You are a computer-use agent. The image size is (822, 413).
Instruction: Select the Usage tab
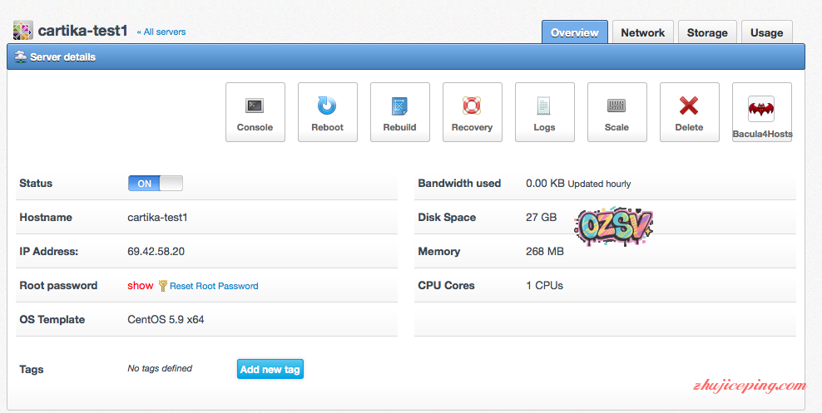pos(766,32)
